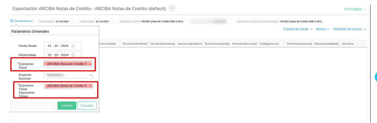Select the Fecha Hasta 31-10-2024 filter chip
Screen dimensions: 377x123
click(x=96, y=21)
